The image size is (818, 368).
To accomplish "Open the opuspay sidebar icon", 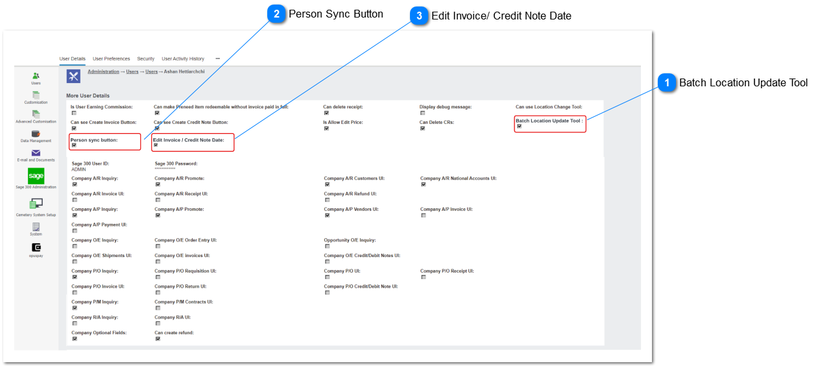I will (x=36, y=247).
